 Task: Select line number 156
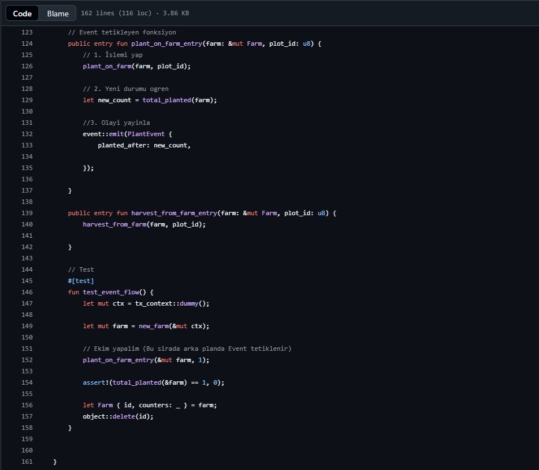pyautogui.click(x=27, y=405)
